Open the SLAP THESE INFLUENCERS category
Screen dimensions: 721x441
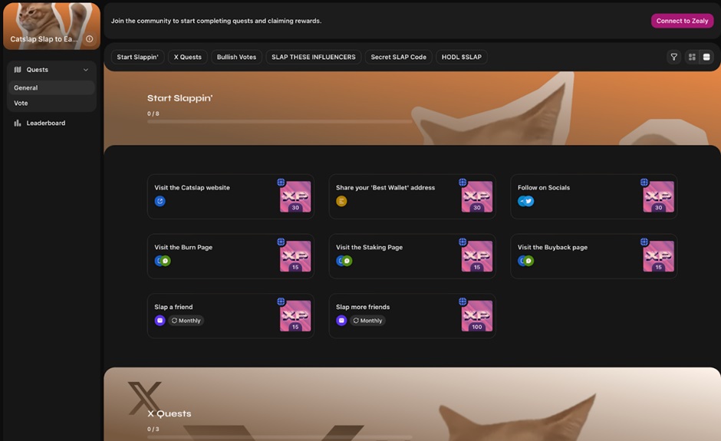click(313, 57)
